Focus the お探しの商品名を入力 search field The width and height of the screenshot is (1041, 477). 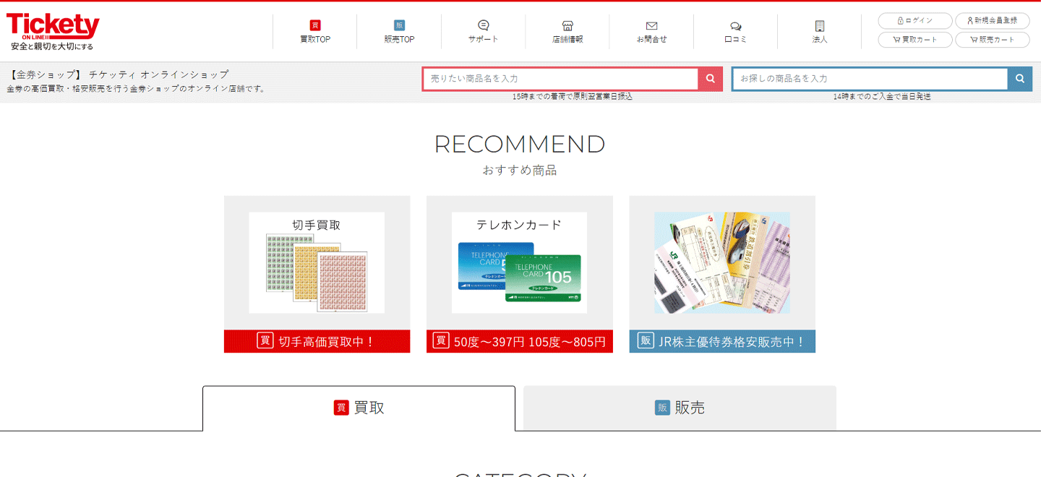[870, 79]
